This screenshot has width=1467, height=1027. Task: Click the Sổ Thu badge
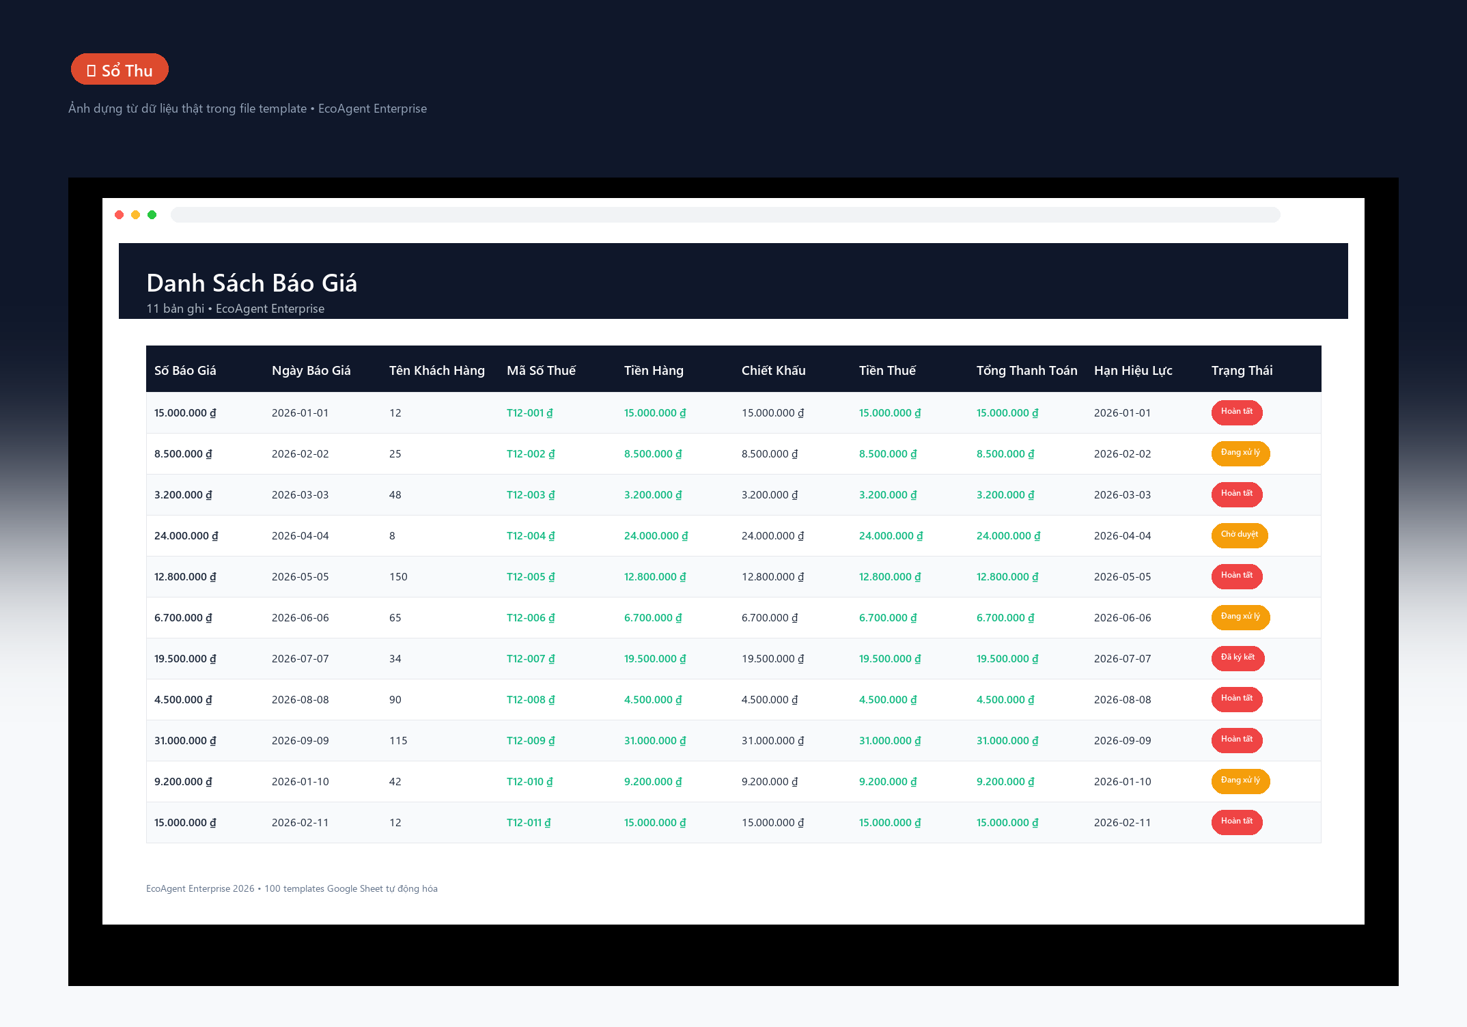tap(120, 70)
